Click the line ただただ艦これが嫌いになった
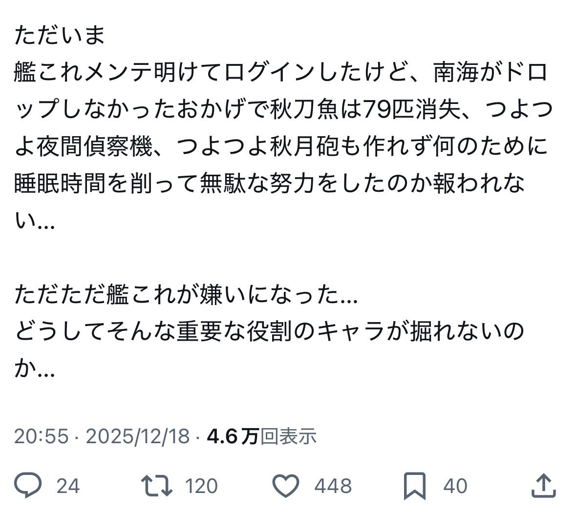The height and width of the screenshot is (513, 576). (186, 295)
